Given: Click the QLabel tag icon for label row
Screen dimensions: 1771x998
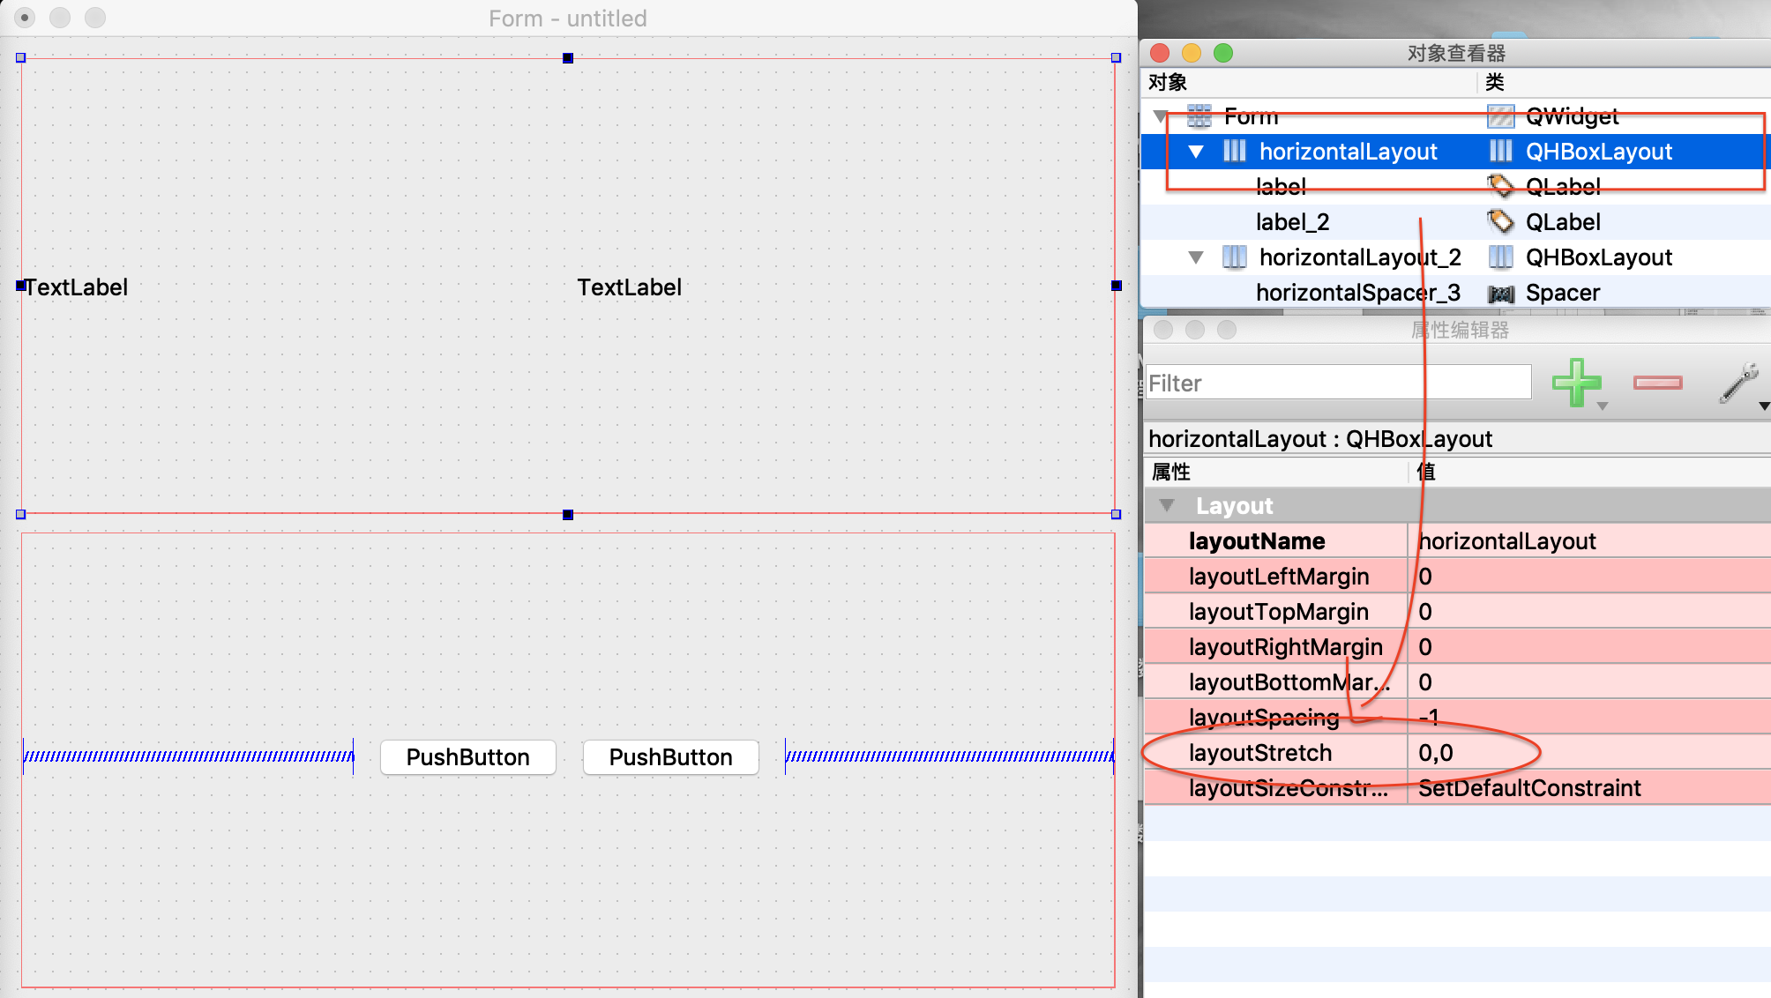Looking at the screenshot, I should pyautogui.click(x=1501, y=186).
